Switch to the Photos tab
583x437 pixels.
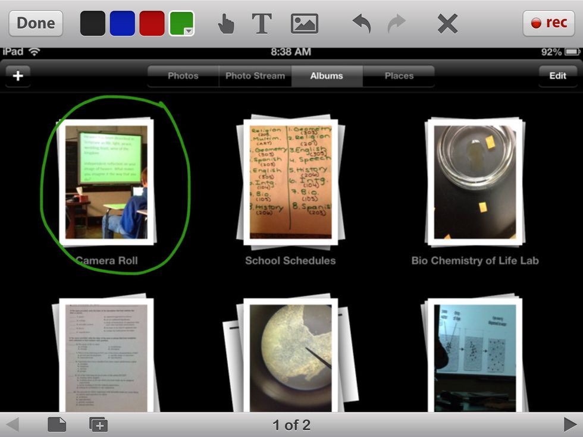pyautogui.click(x=183, y=76)
